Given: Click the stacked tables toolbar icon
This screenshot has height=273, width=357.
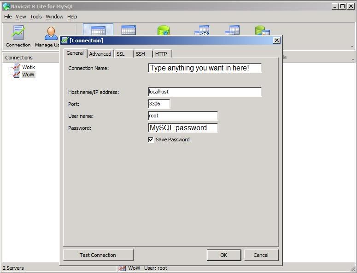Looking at the screenshot, I should click(x=232, y=30).
